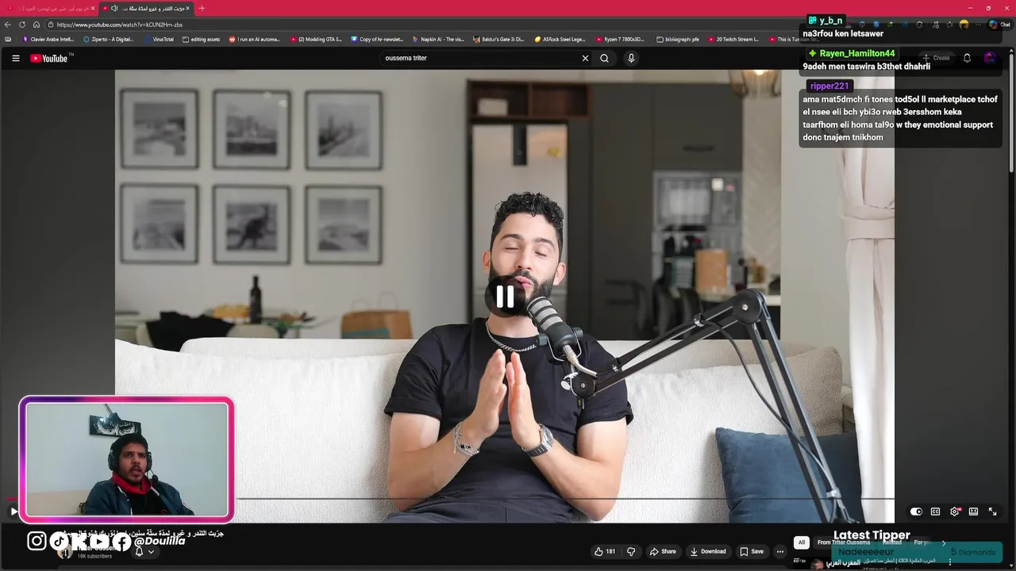Open the 'Ziperto - A Digital...' bookmark

click(x=109, y=39)
